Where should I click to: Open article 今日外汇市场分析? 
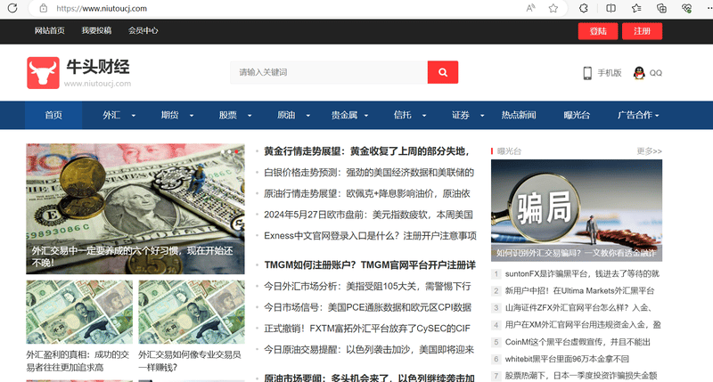[x=367, y=287]
